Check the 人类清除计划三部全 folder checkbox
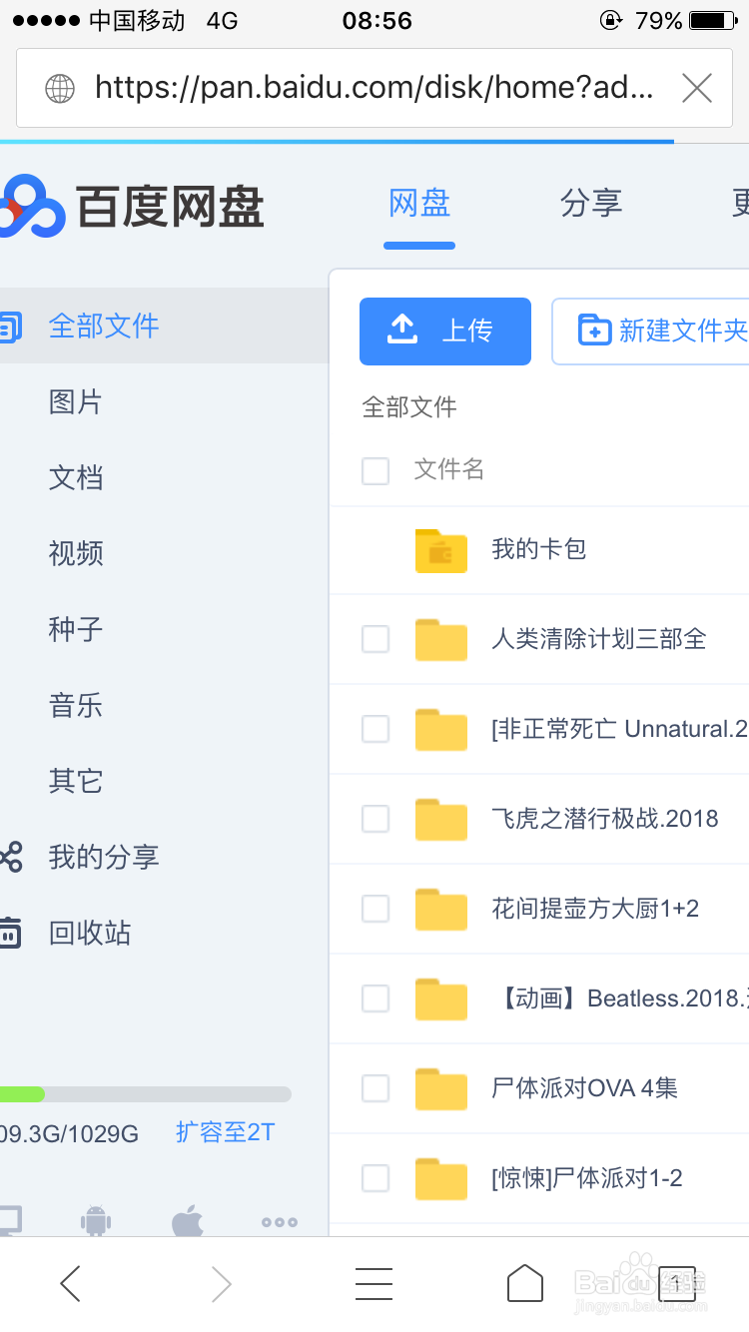The width and height of the screenshot is (749, 1332). pyautogui.click(x=375, y=639)
